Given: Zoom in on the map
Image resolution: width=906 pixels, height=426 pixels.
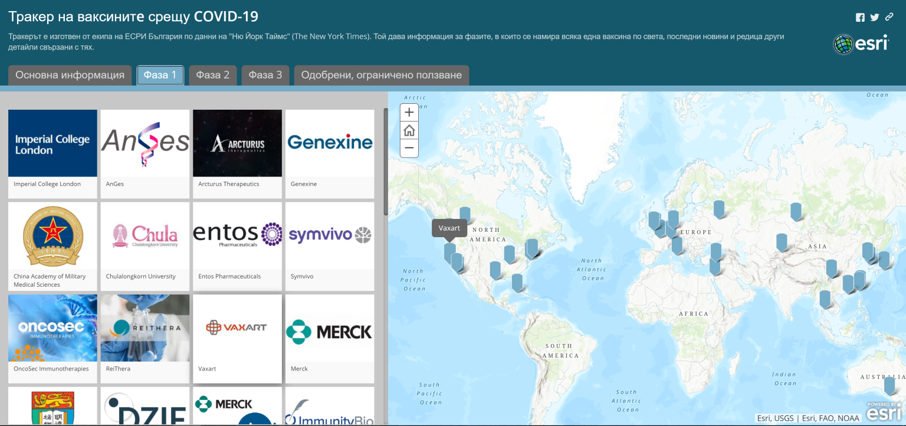Looking at the screenshot, I should [x=409, y=113].
